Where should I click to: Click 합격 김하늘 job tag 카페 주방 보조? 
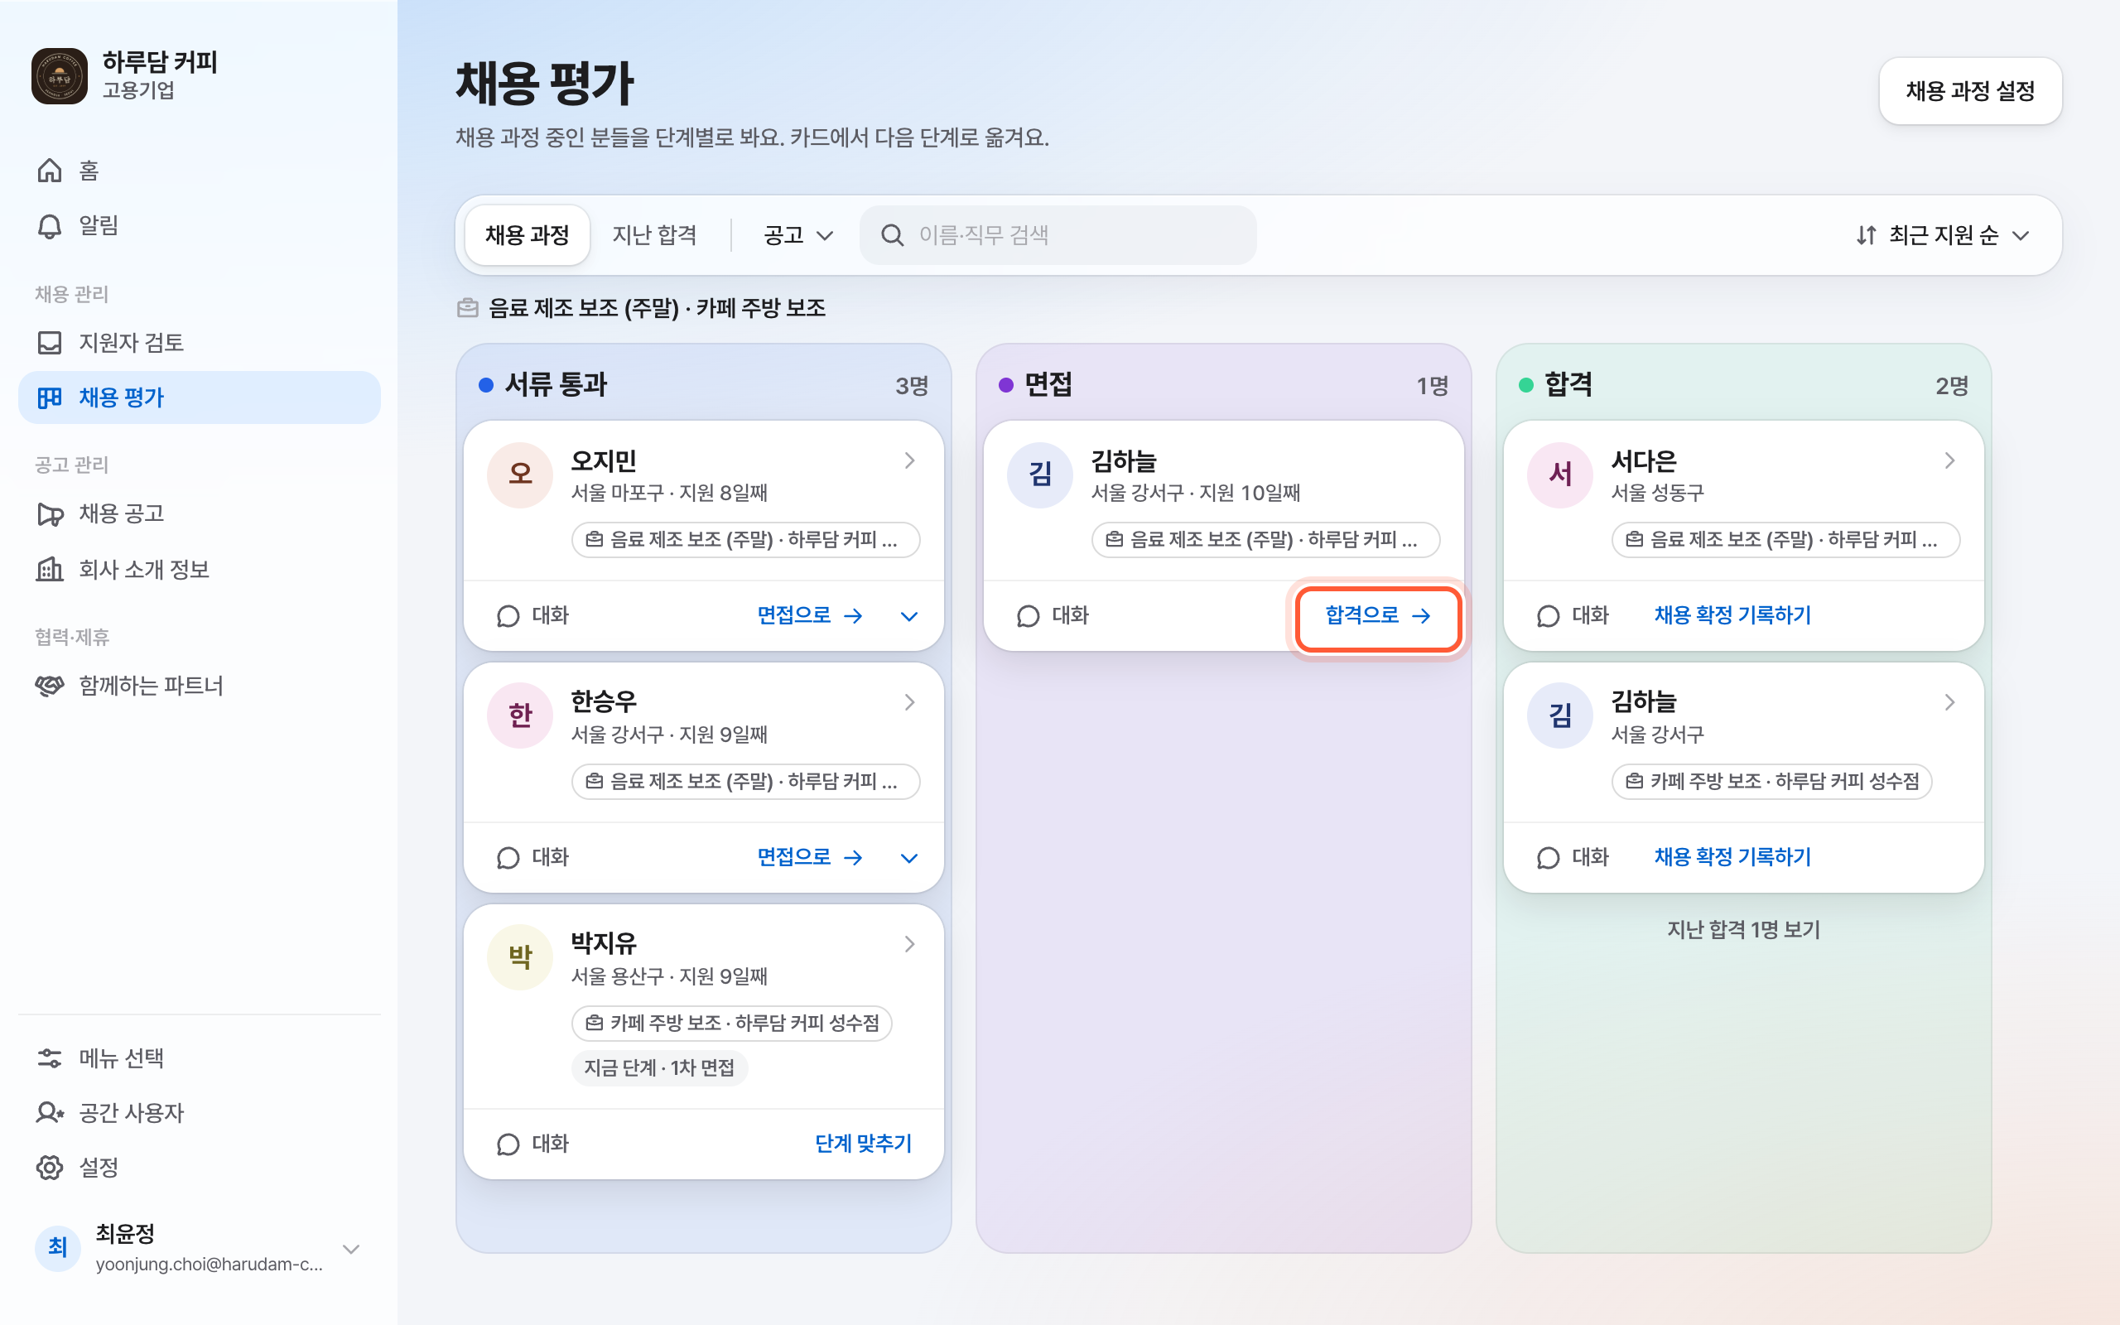coord(1771,782)
